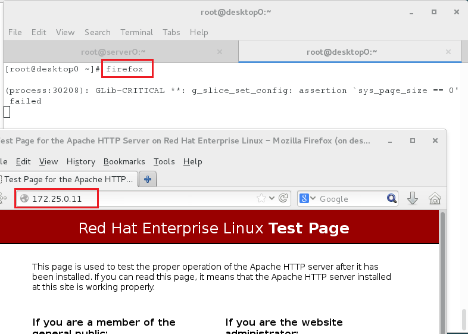468x334 pixels.
Task: Select the Test Page for the Apache HTTP tab
Action: coord(68,179)
